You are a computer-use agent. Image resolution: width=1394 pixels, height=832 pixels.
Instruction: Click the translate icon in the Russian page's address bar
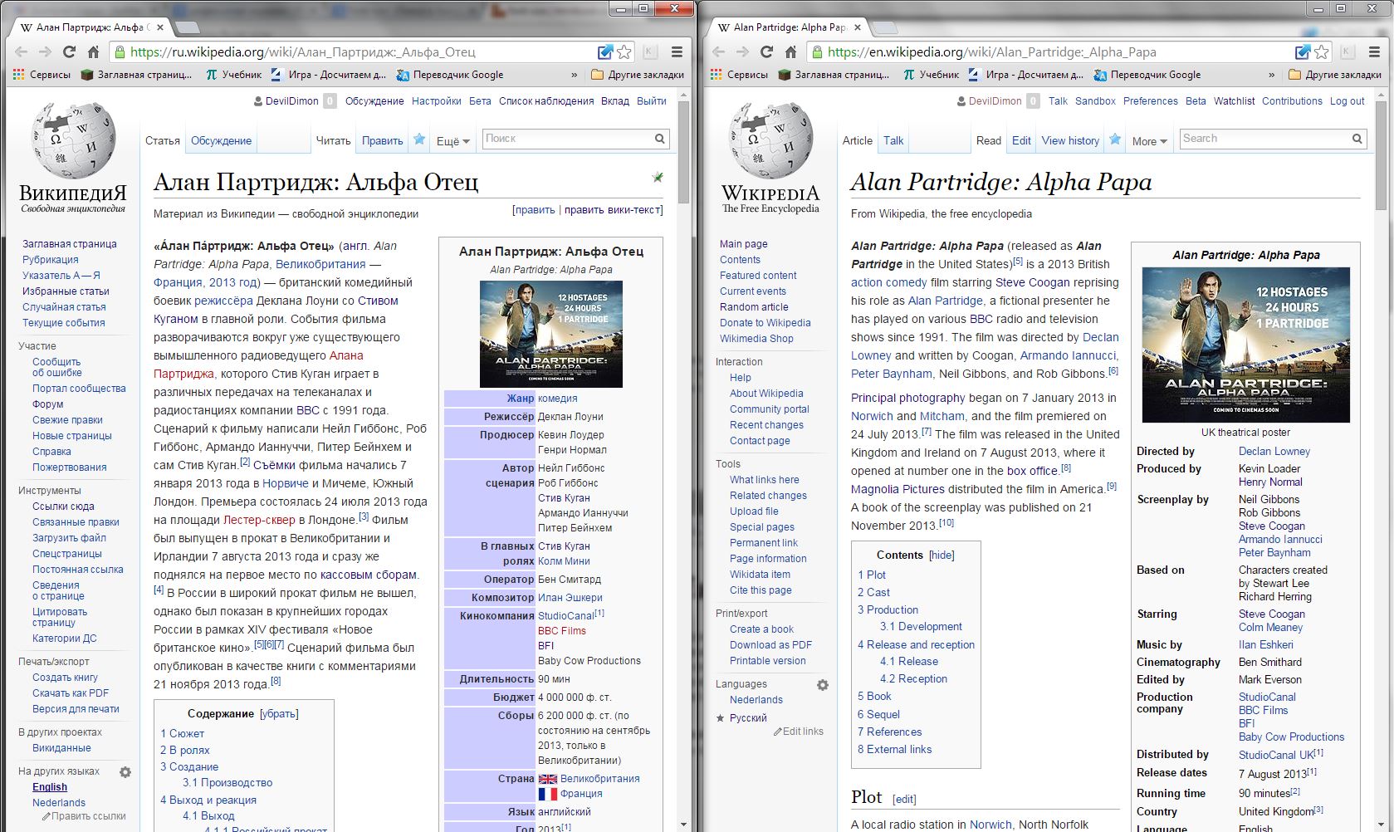[605, 51]
